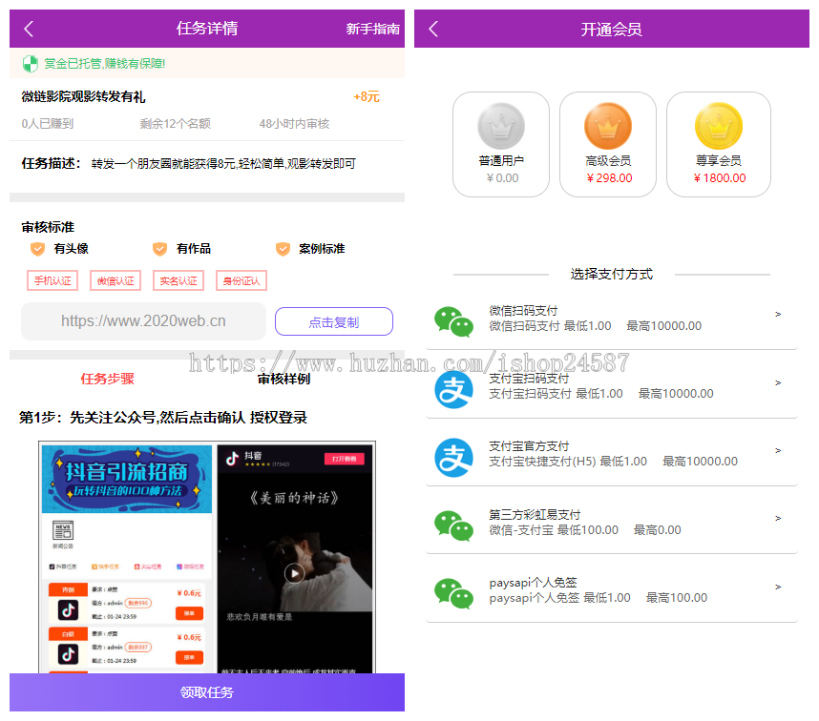
Task: Click the shield icon beside 有头像
Action: tap(37, 249)
